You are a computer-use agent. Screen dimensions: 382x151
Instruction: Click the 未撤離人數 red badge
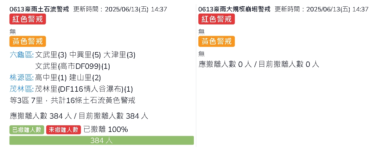63,129
